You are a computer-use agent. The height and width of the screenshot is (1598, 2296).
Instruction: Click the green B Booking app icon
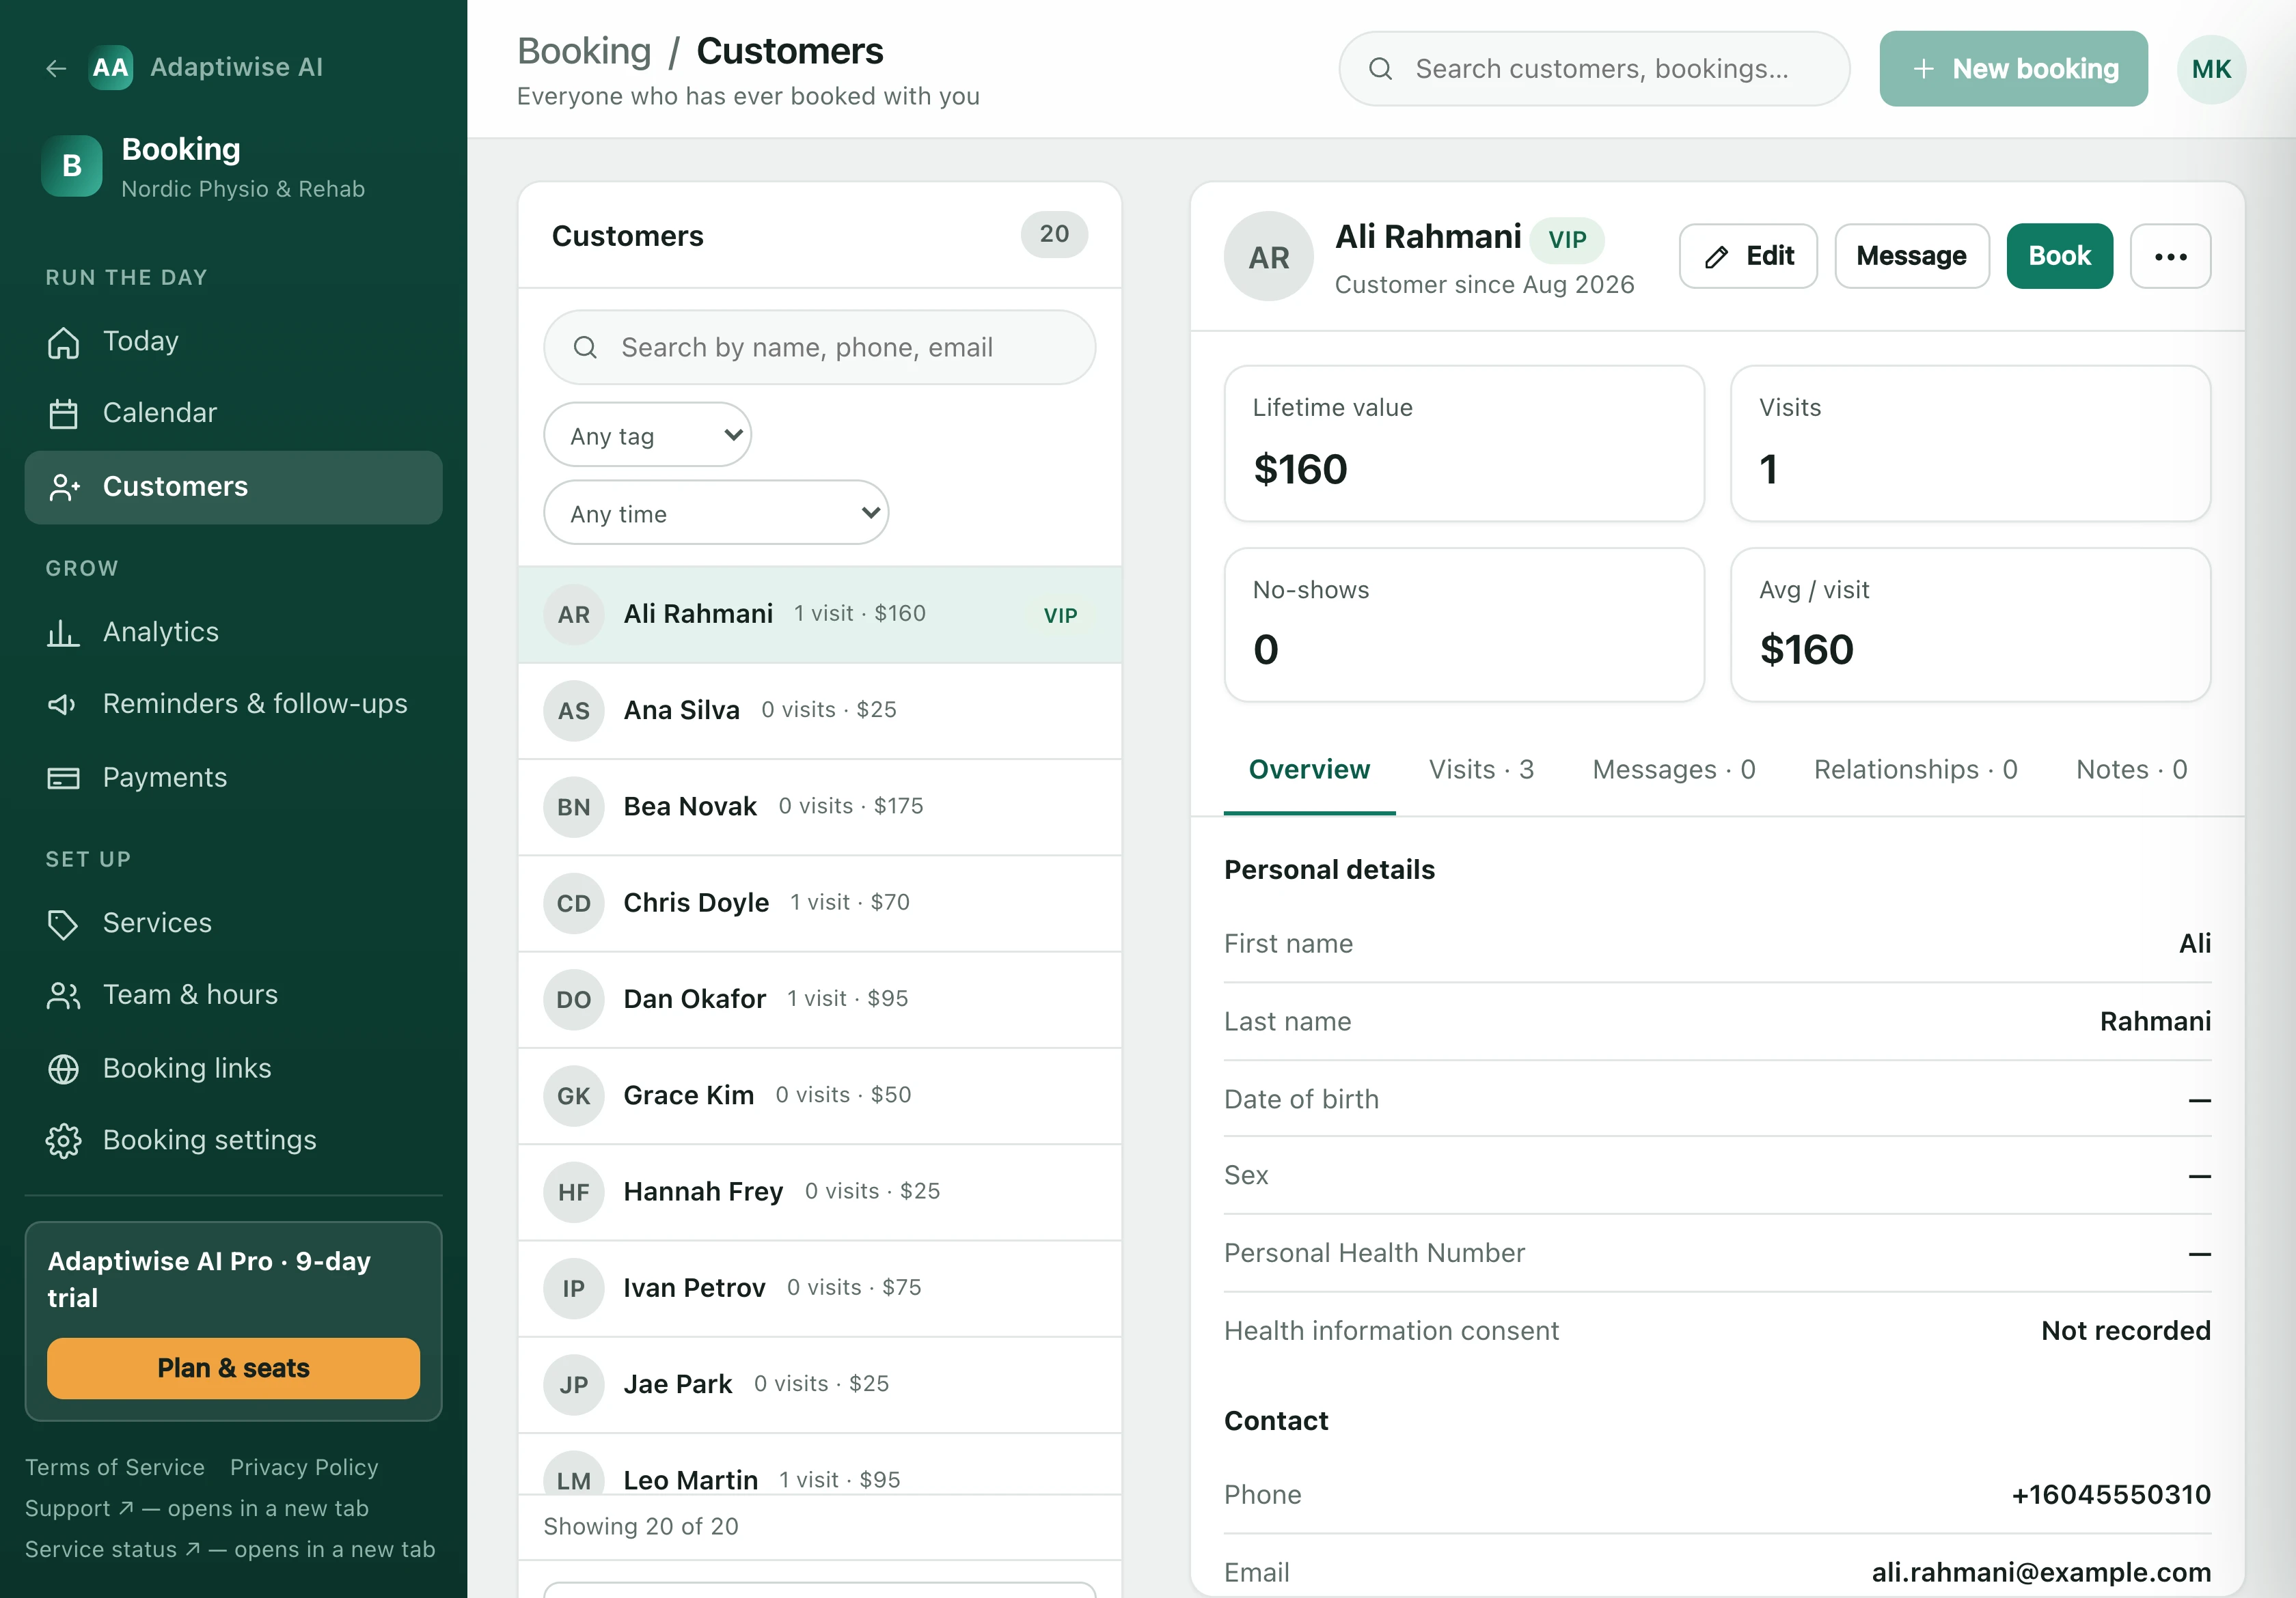[72, 166]
